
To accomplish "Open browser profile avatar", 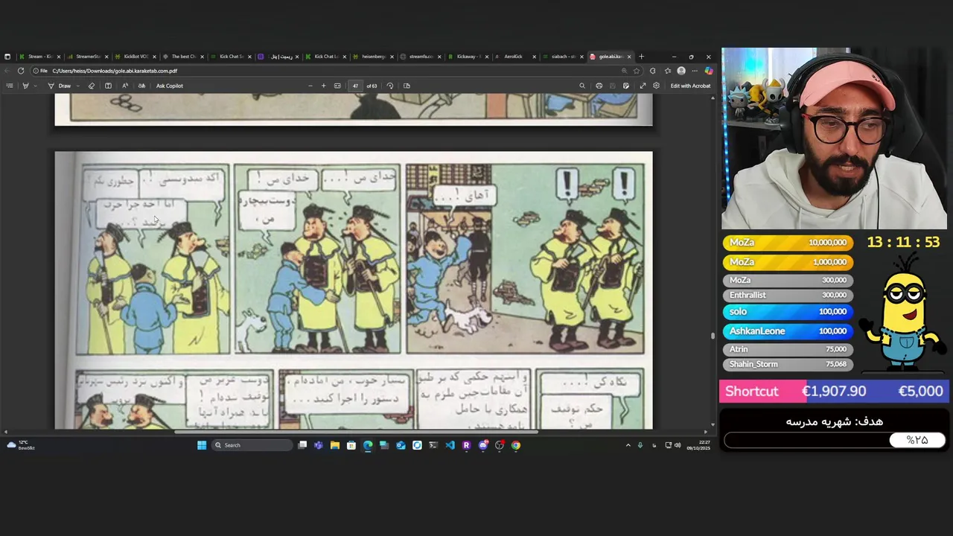I will pyautogui.click(x=681, y=71).
